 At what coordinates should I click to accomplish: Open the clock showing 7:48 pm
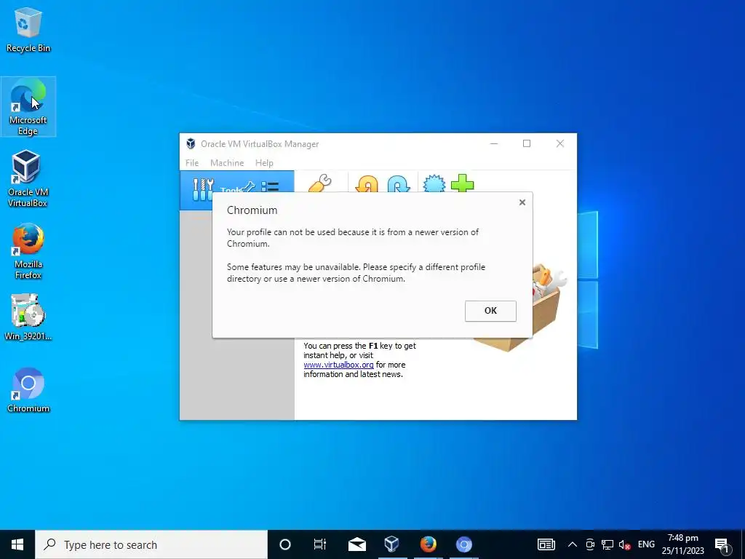coord(682,544)
